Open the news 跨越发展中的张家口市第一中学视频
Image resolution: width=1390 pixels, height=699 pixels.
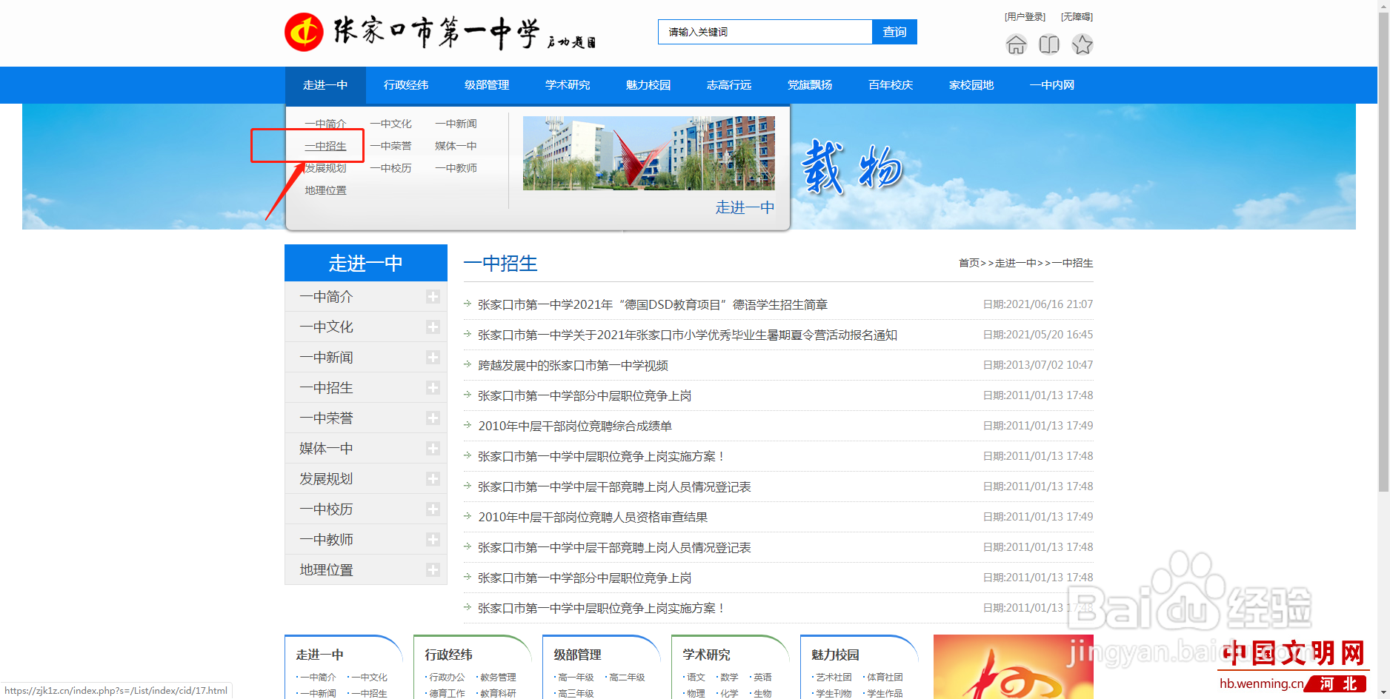point(573,364)
